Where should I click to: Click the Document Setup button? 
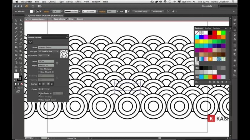(x=141, y=11)
